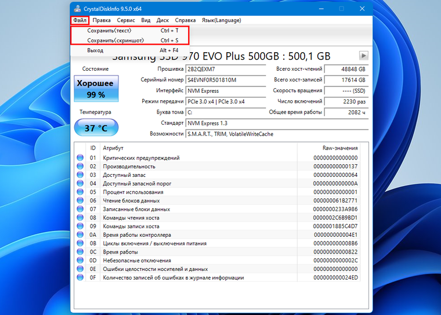Click status orb for Чтение блоков данных
This screenshot has height=315, width=441.
coord(80,201)
